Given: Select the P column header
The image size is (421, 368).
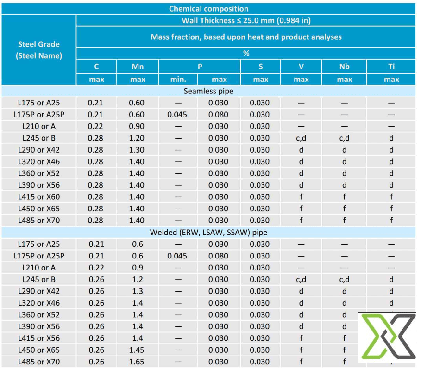Looking at the screenshot, I should (x=200, y=66).
